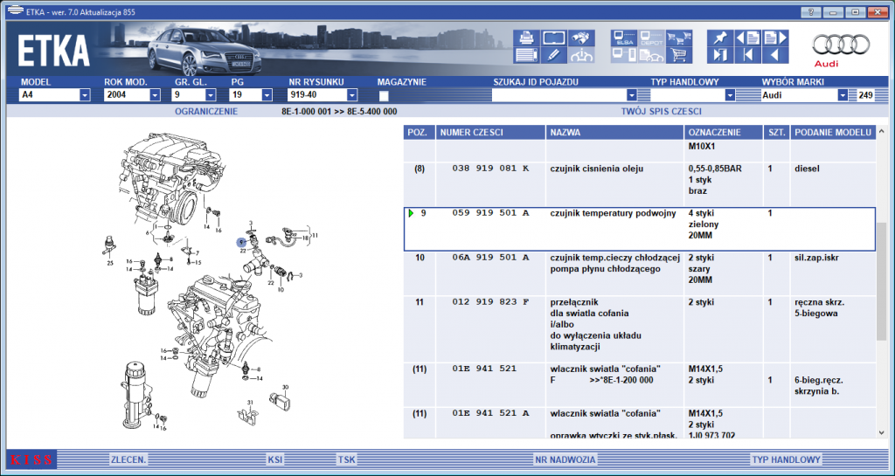Click the vehicle info icon
The height and width of the screenshot is (476, 895).
pyautogui.click(x=581, y=55)
